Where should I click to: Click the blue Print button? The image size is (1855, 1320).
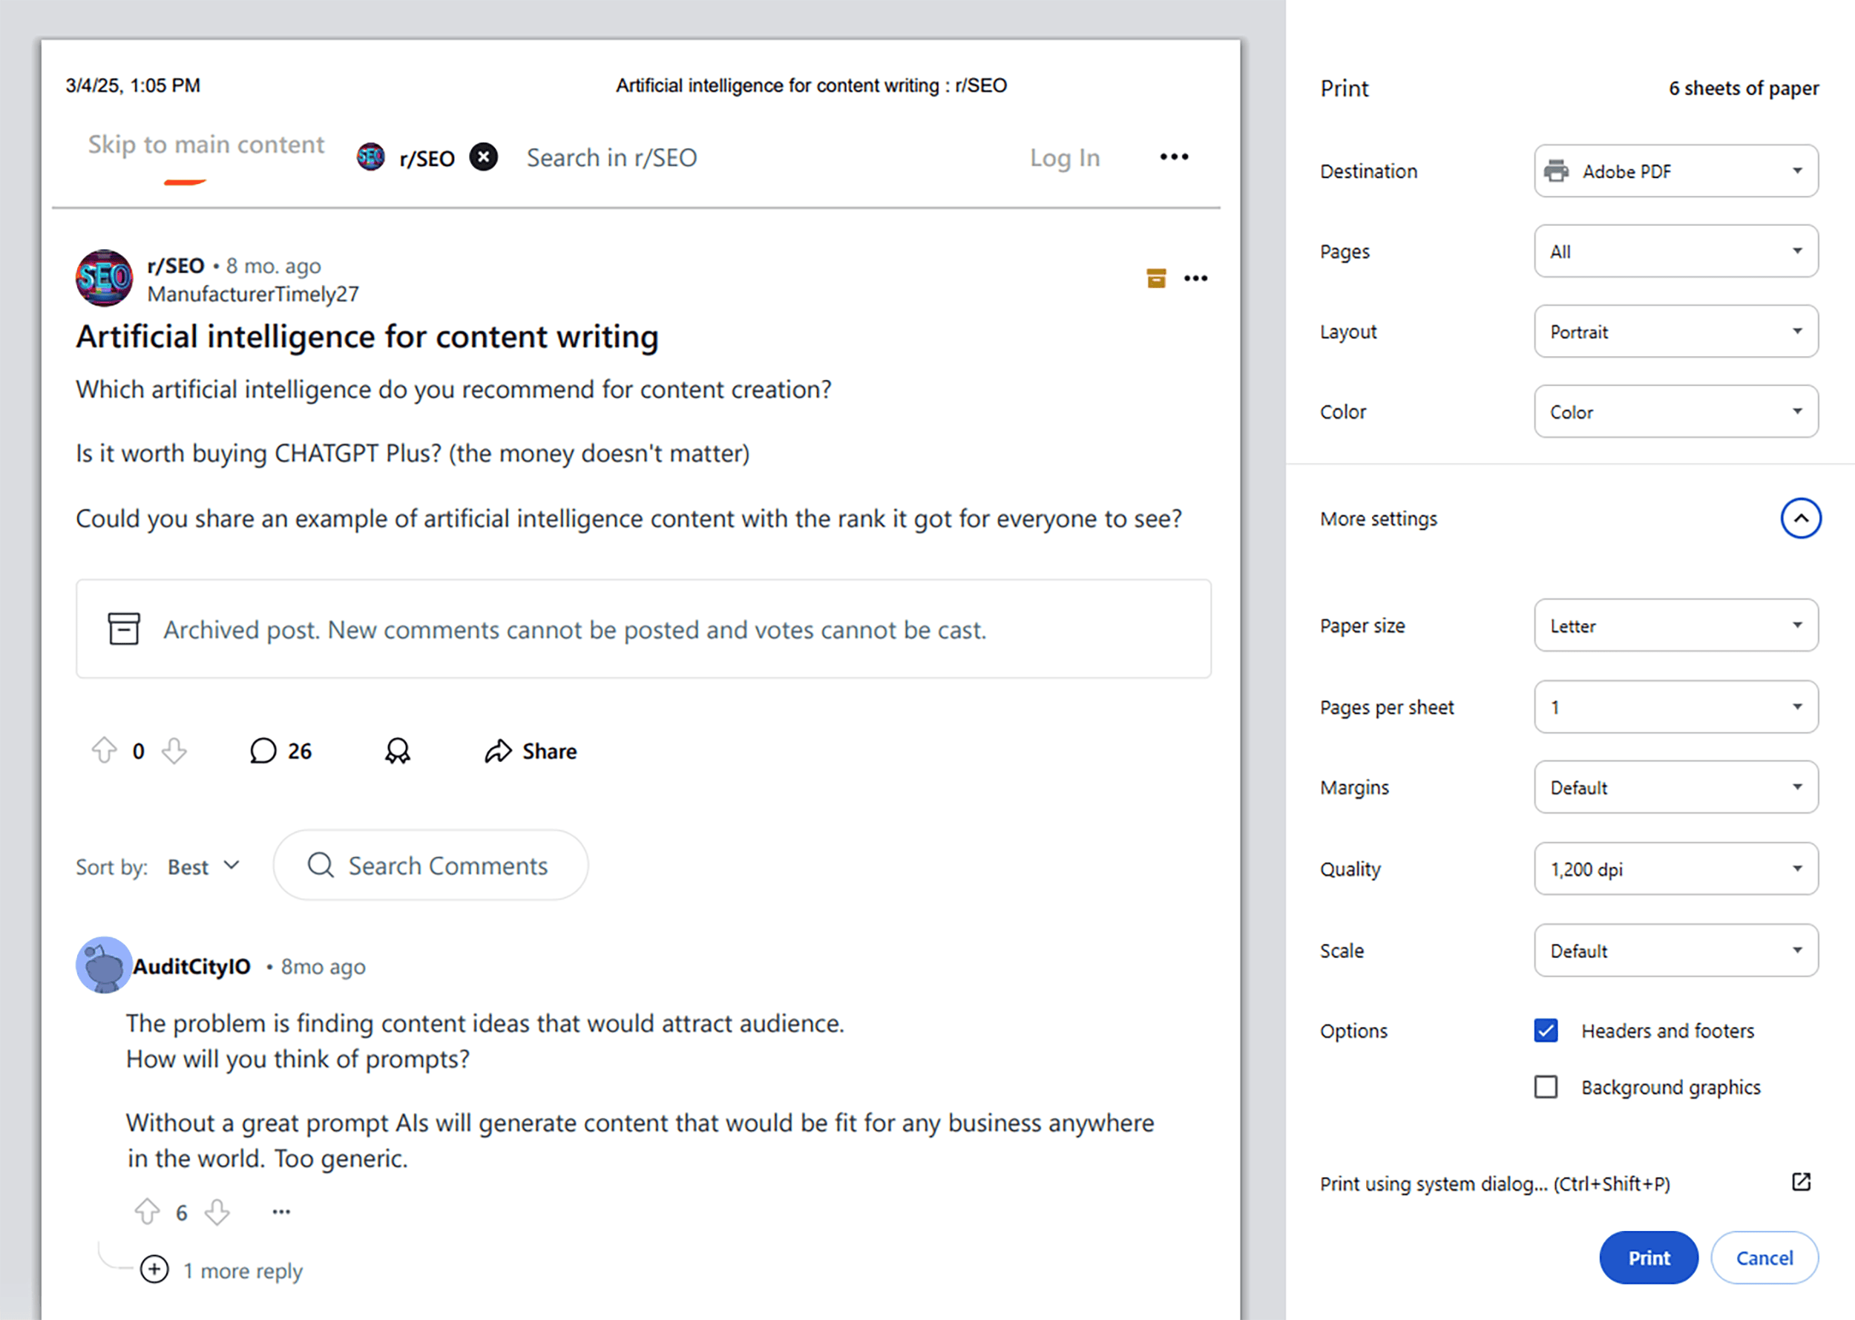pyautogui.click(x=1648, y=1258)
